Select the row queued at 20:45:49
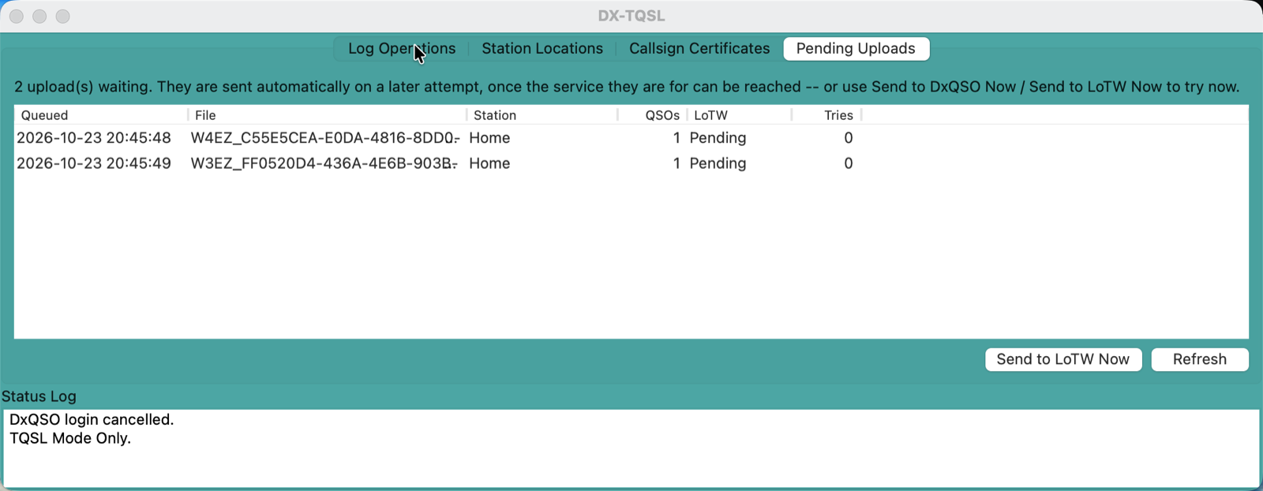The width and height of the screenshot is (1263, 491). [x=631, y=163]
